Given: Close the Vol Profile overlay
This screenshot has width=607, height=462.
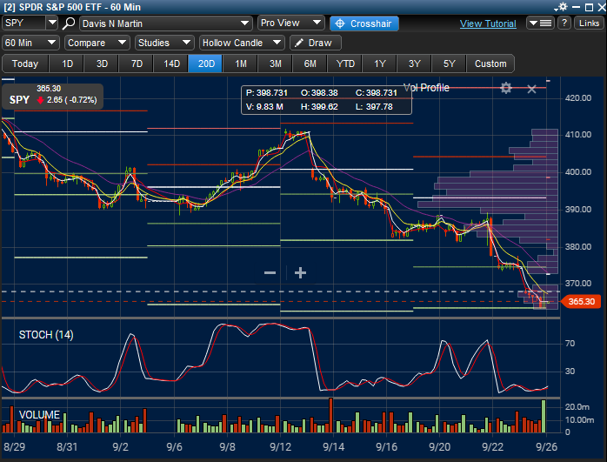Looking at the screenshot, I should (x=531, y=89).
